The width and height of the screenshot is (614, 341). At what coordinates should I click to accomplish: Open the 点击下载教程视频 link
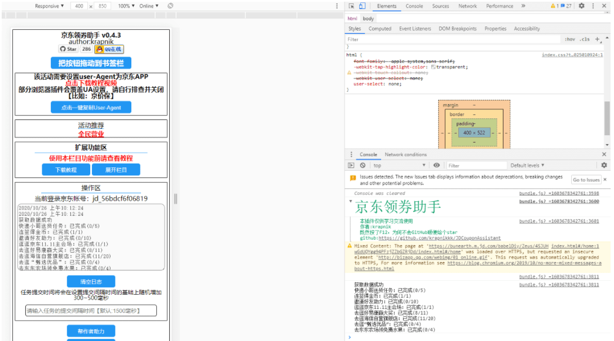91,83
